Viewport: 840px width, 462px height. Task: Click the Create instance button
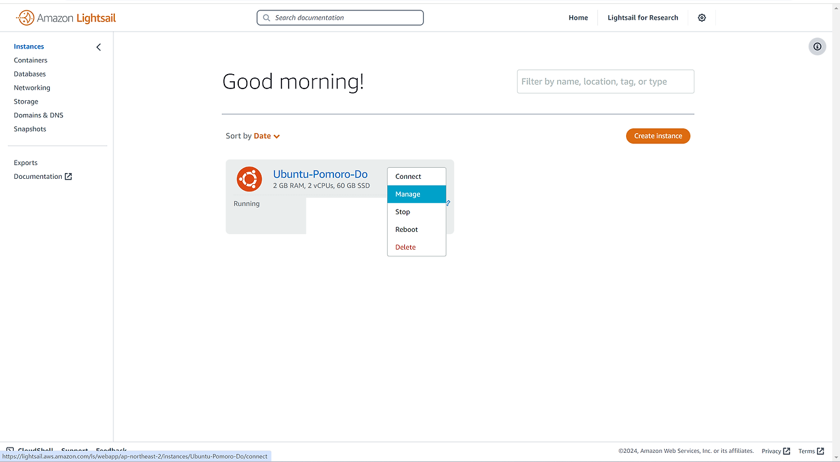click(658, 136)
